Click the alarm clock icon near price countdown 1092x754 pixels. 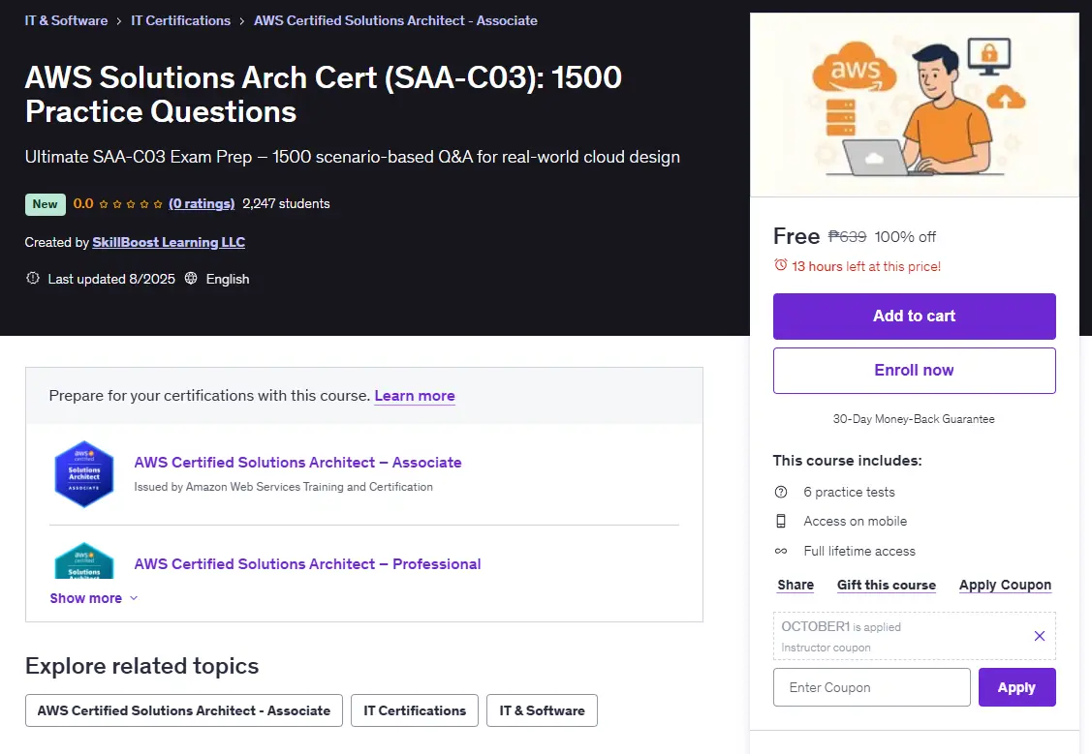tap(781, 266)
